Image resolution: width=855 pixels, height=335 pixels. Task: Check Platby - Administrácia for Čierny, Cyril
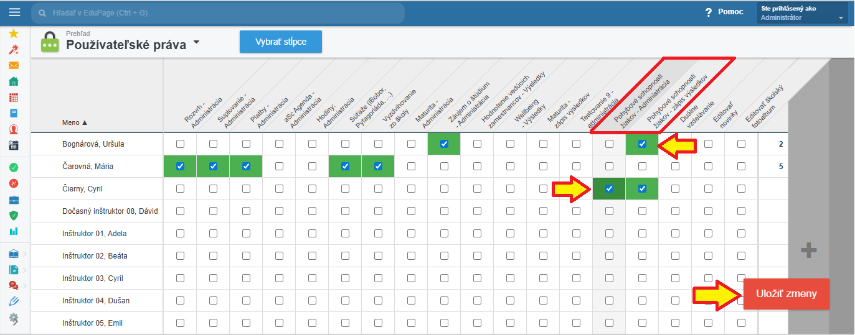[x=247, y=189]
